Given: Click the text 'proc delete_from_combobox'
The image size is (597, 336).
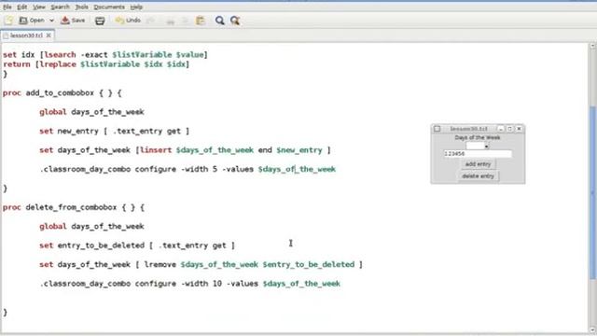Looking at the screenshot, I should [60, 207].
